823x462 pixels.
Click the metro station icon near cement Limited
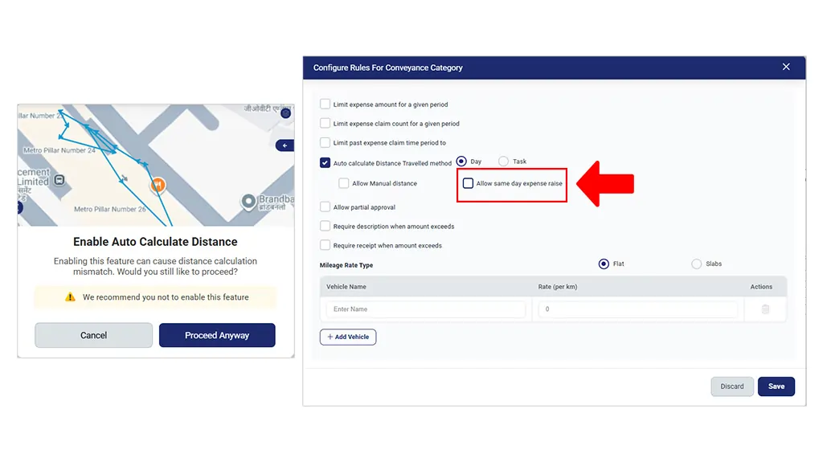click(59, 180)
